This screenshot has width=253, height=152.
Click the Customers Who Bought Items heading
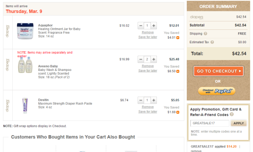pos(73,137)
